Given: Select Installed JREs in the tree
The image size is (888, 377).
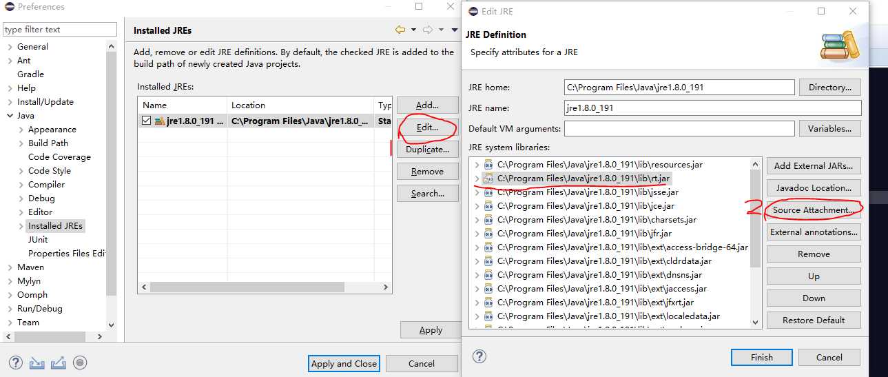Looking at the screenshot, I should [x=55, y=226].
